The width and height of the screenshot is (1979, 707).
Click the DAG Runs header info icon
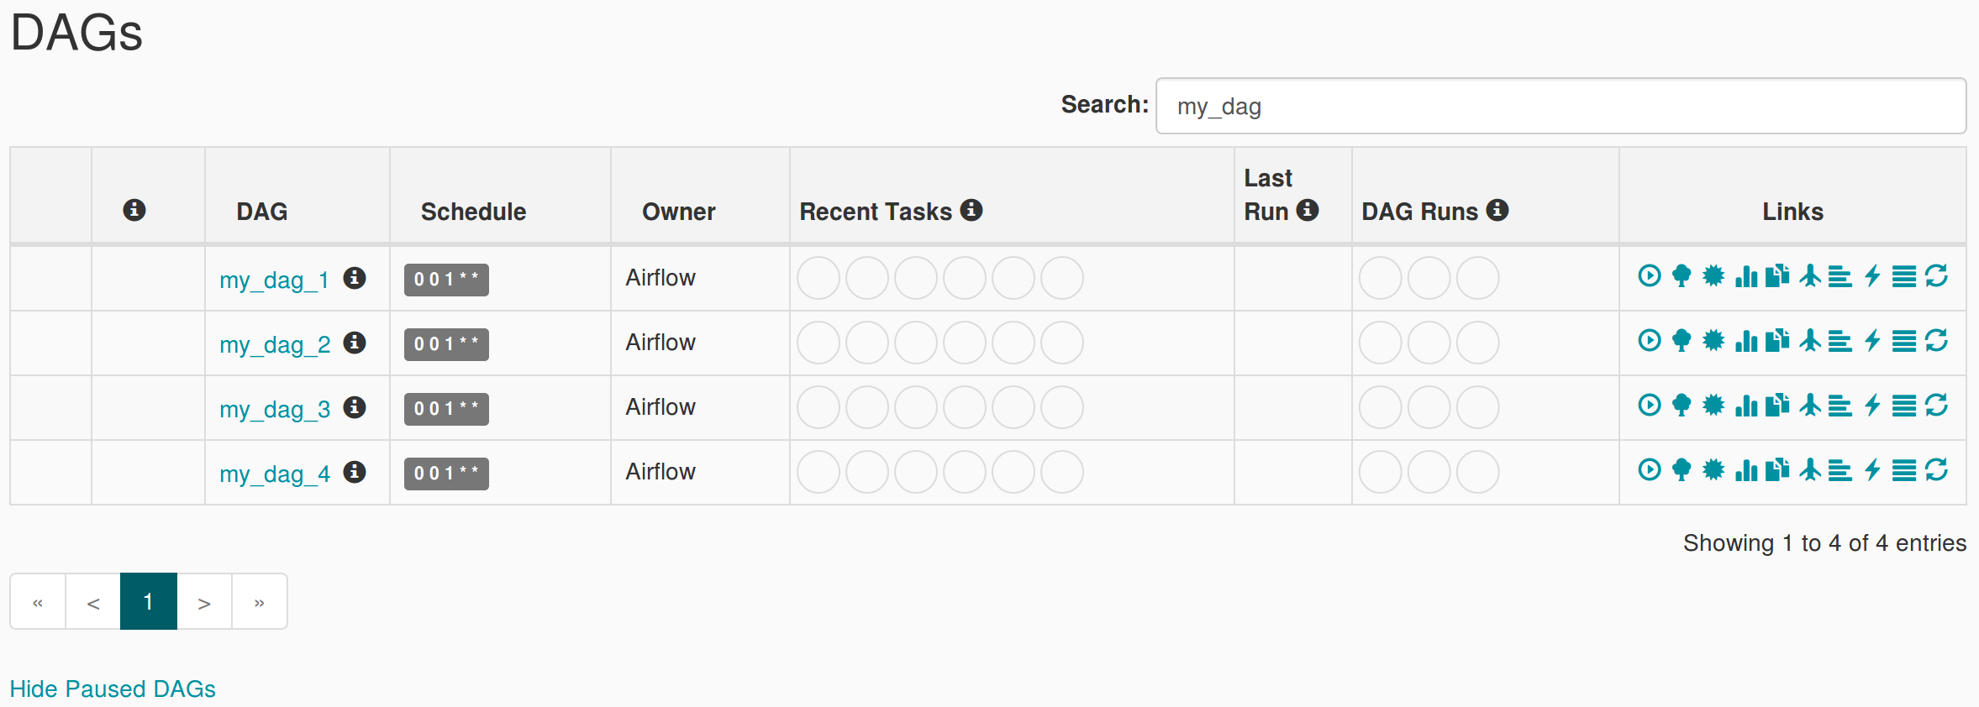click(x=1497, y=210)
